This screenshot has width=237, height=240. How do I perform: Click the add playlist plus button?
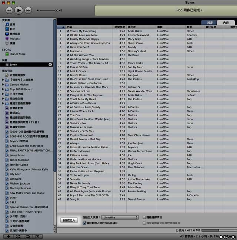[x=9, y=237]
